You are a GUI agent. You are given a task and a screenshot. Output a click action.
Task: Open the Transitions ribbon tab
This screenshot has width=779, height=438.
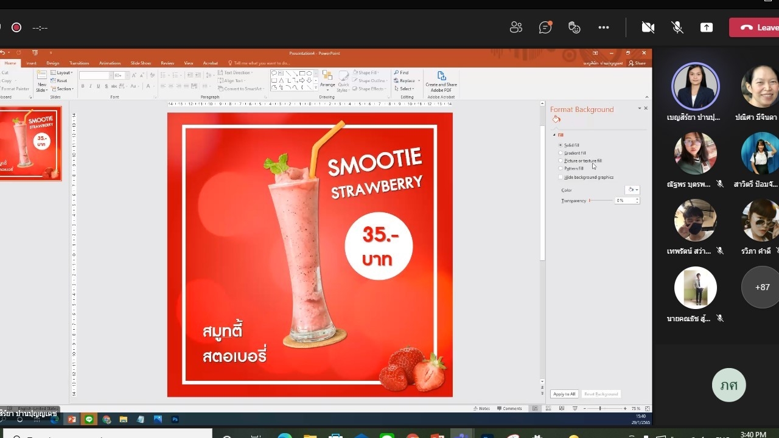[79, 63]
